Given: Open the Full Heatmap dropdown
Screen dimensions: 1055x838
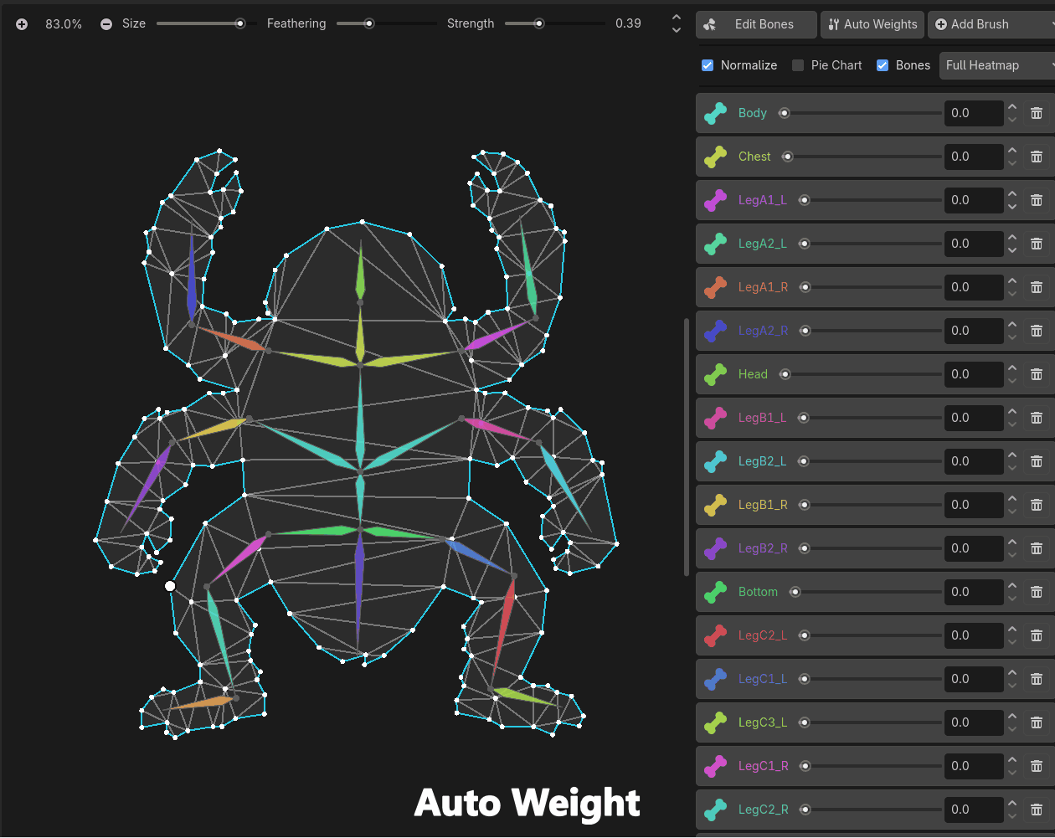Looking at the screenshot, I should (996, 65).
